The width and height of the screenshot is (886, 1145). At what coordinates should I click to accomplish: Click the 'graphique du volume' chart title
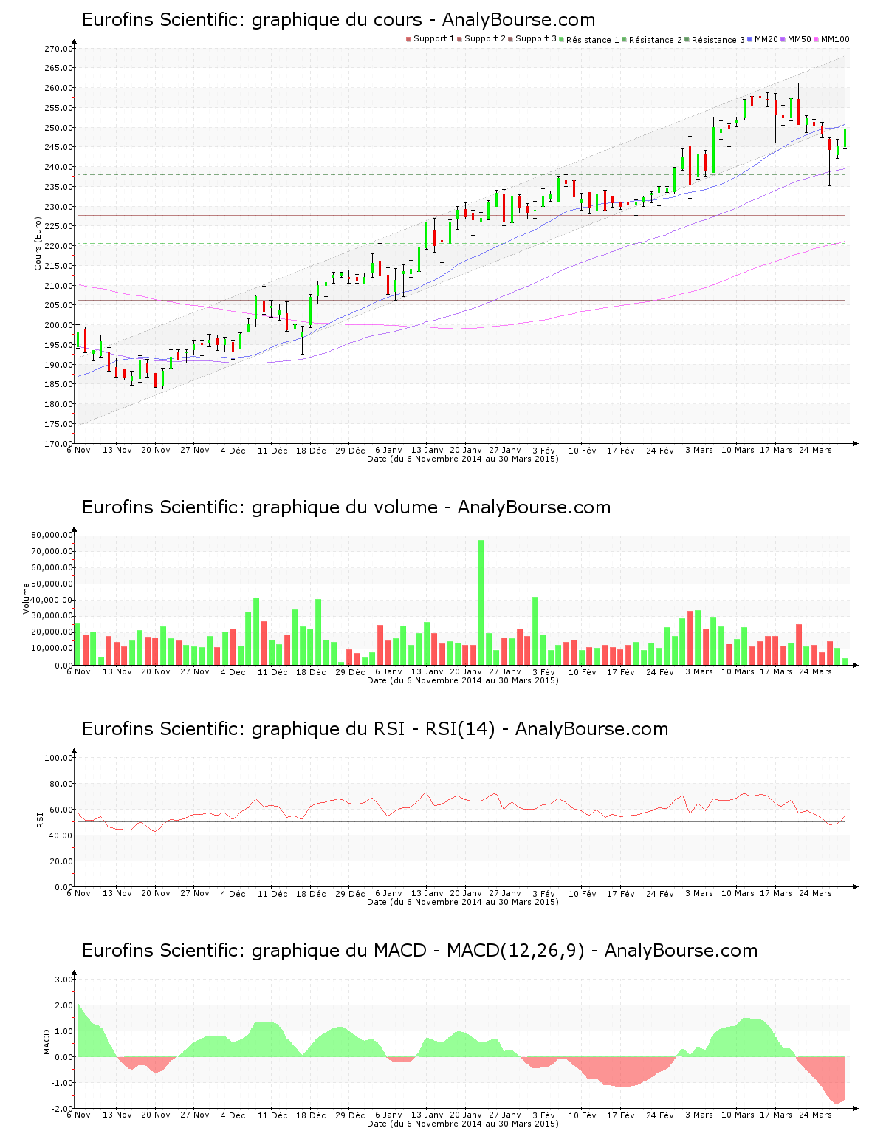coord(346,507)
